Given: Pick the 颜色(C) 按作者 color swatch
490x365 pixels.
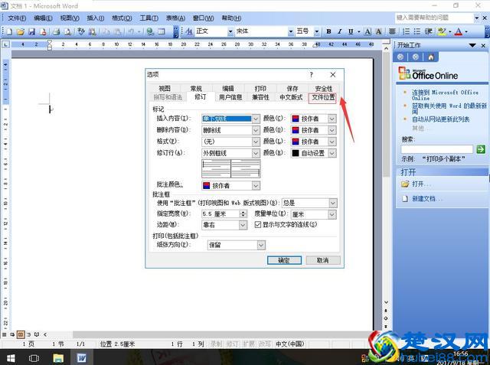Looking at the screenshot, I should tap(296, 119).
